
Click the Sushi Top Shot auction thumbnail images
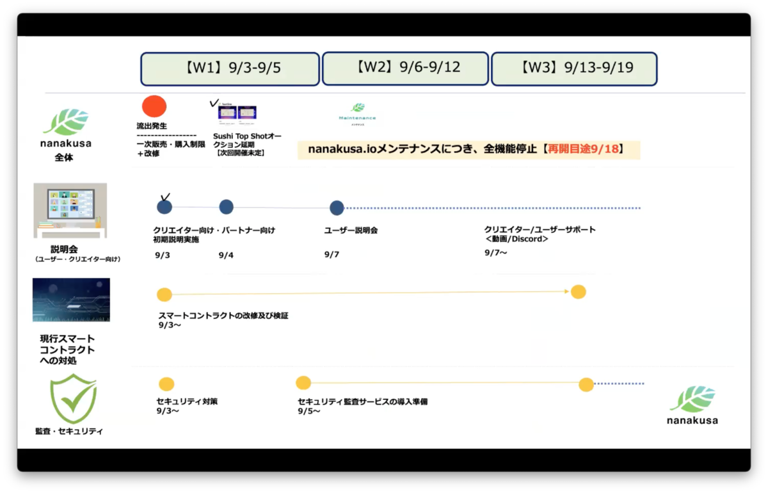coord(237,113)
